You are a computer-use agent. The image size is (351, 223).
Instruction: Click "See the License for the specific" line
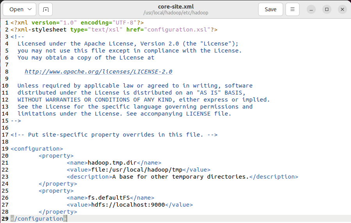[x=135, y=107]
